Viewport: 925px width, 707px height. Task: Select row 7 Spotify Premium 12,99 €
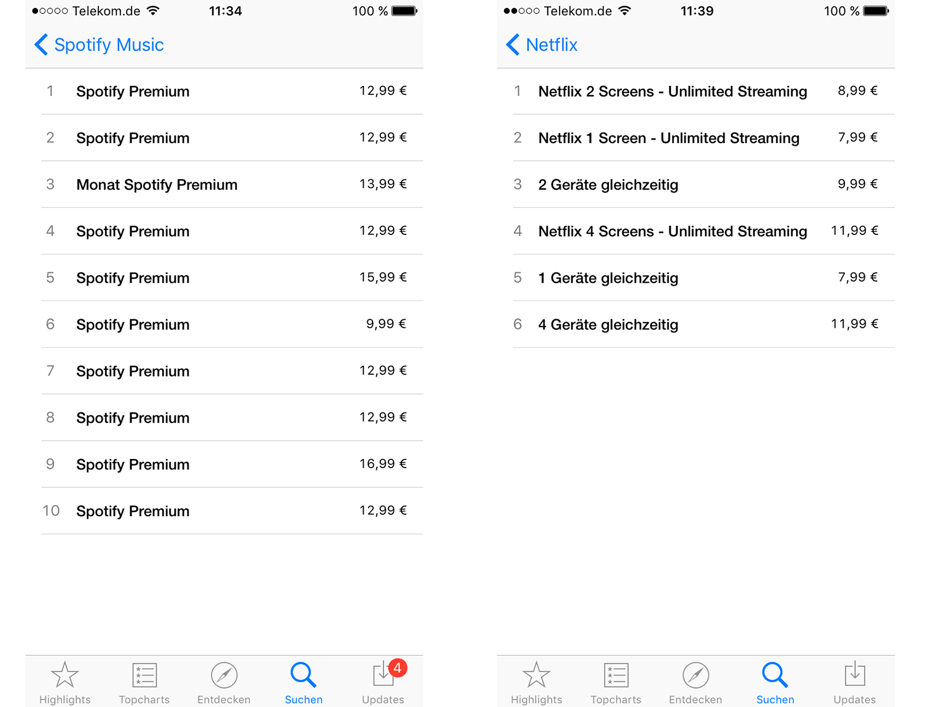[232, 371]
